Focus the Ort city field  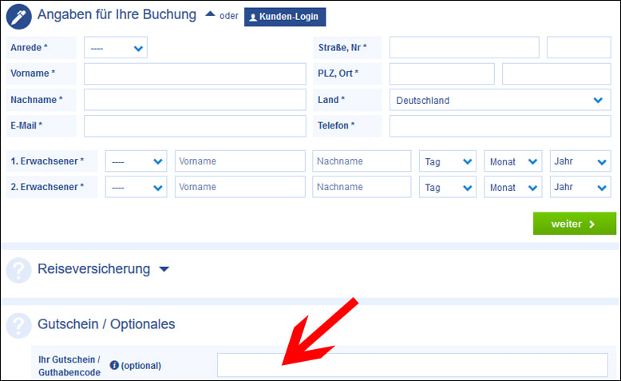556,73
